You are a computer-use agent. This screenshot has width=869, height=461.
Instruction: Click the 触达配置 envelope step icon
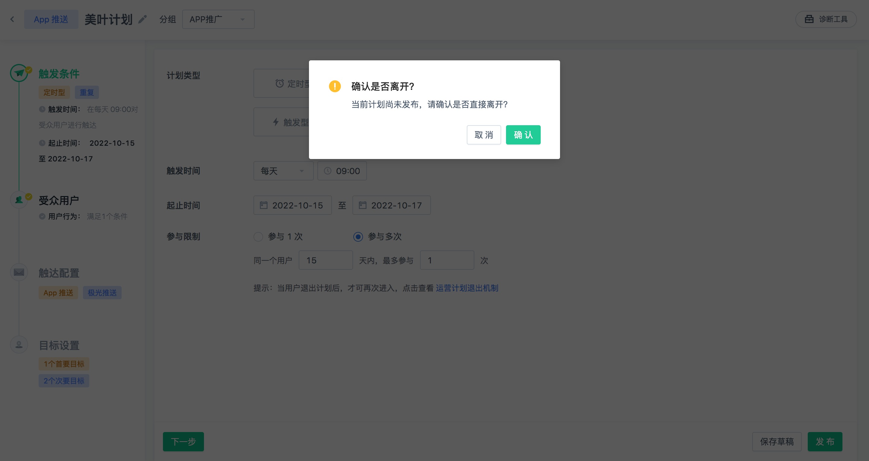click(19, 272)
